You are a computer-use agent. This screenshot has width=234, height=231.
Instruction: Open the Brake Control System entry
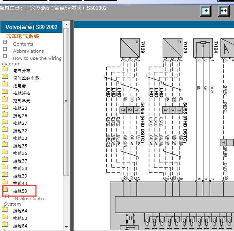(25, 201)
